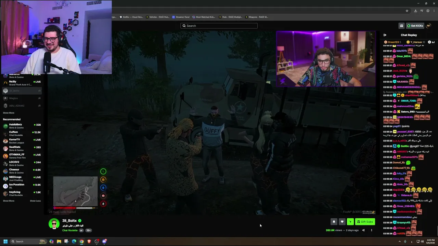Switch to Google Chrome in the taskbar

click(81, 242)
